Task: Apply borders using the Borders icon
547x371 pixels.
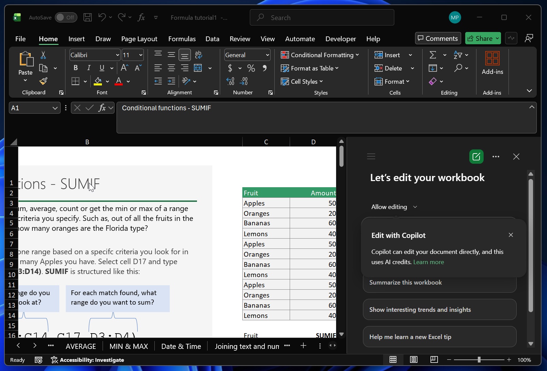Action: [75, 81]
